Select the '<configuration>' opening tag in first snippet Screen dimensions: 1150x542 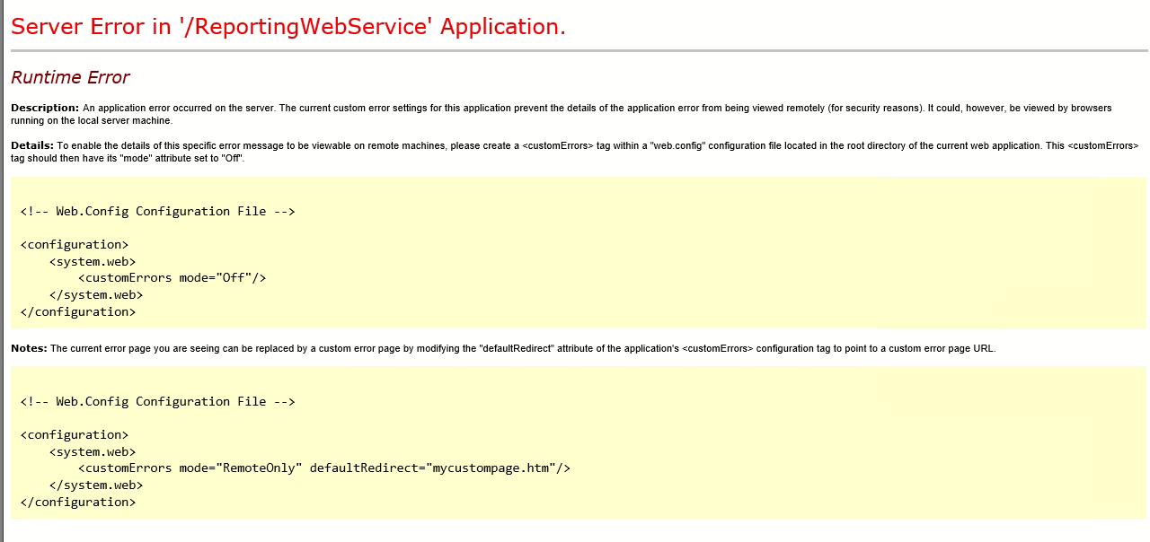click(x=75, y=244)
